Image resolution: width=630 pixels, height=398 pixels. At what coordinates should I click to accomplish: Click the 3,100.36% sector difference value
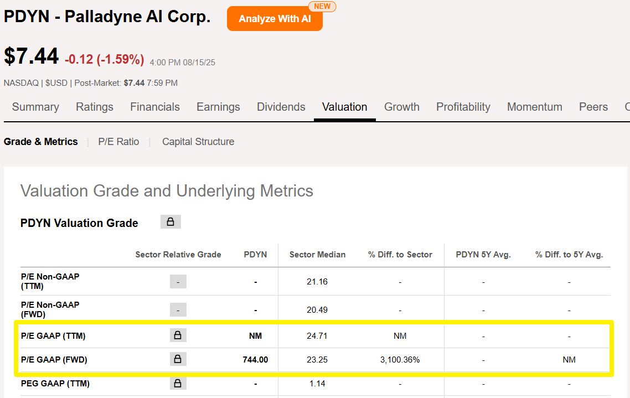click(x=400, y=360)
